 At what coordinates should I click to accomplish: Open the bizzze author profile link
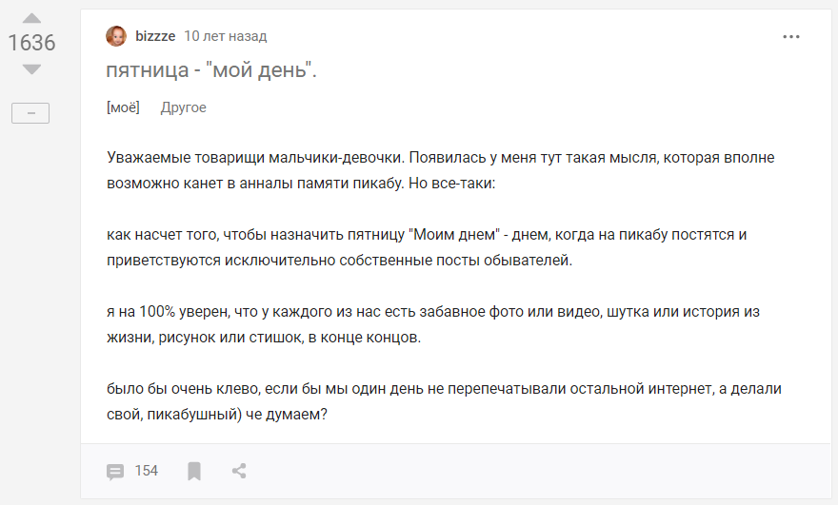point(155,36)
